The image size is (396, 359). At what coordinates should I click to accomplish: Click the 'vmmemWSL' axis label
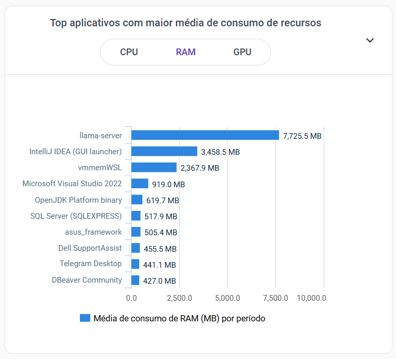pos(100,168)
